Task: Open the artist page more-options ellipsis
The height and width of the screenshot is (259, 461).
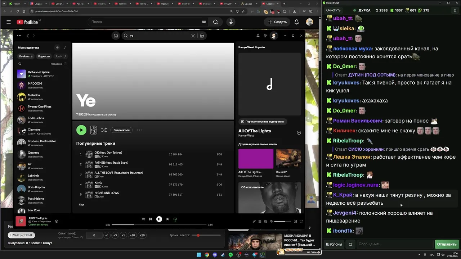Action: click(x=139, y=130)
